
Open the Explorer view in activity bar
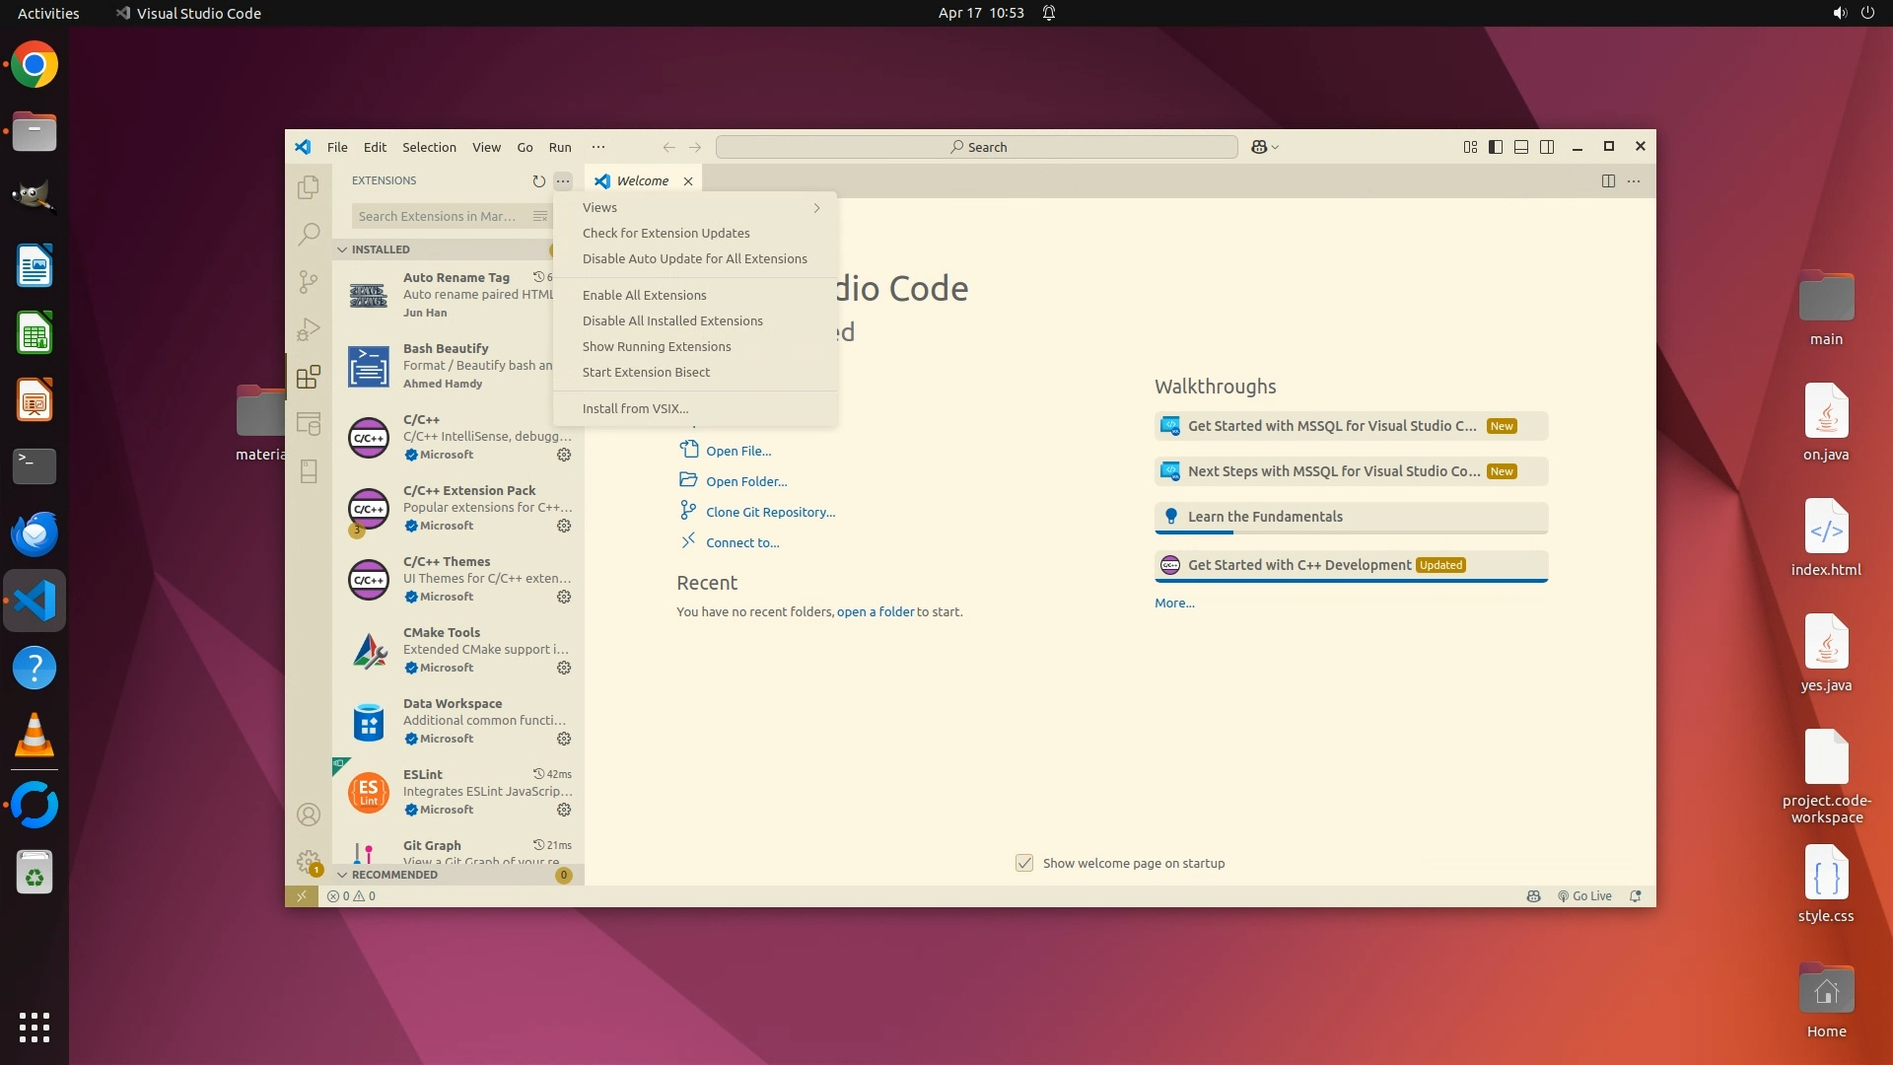coord(309,186)
